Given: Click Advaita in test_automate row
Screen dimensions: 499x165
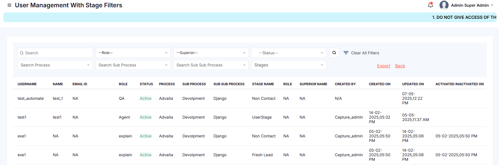Looking at the screenshot, I should (166, 99).
